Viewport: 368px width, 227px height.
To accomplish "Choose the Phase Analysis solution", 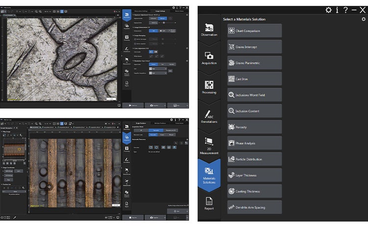I will (254, 143).
